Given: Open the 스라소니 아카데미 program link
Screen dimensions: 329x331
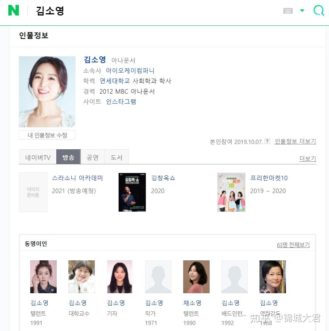Looking at the screenshot, I should [x=77, y=178].
